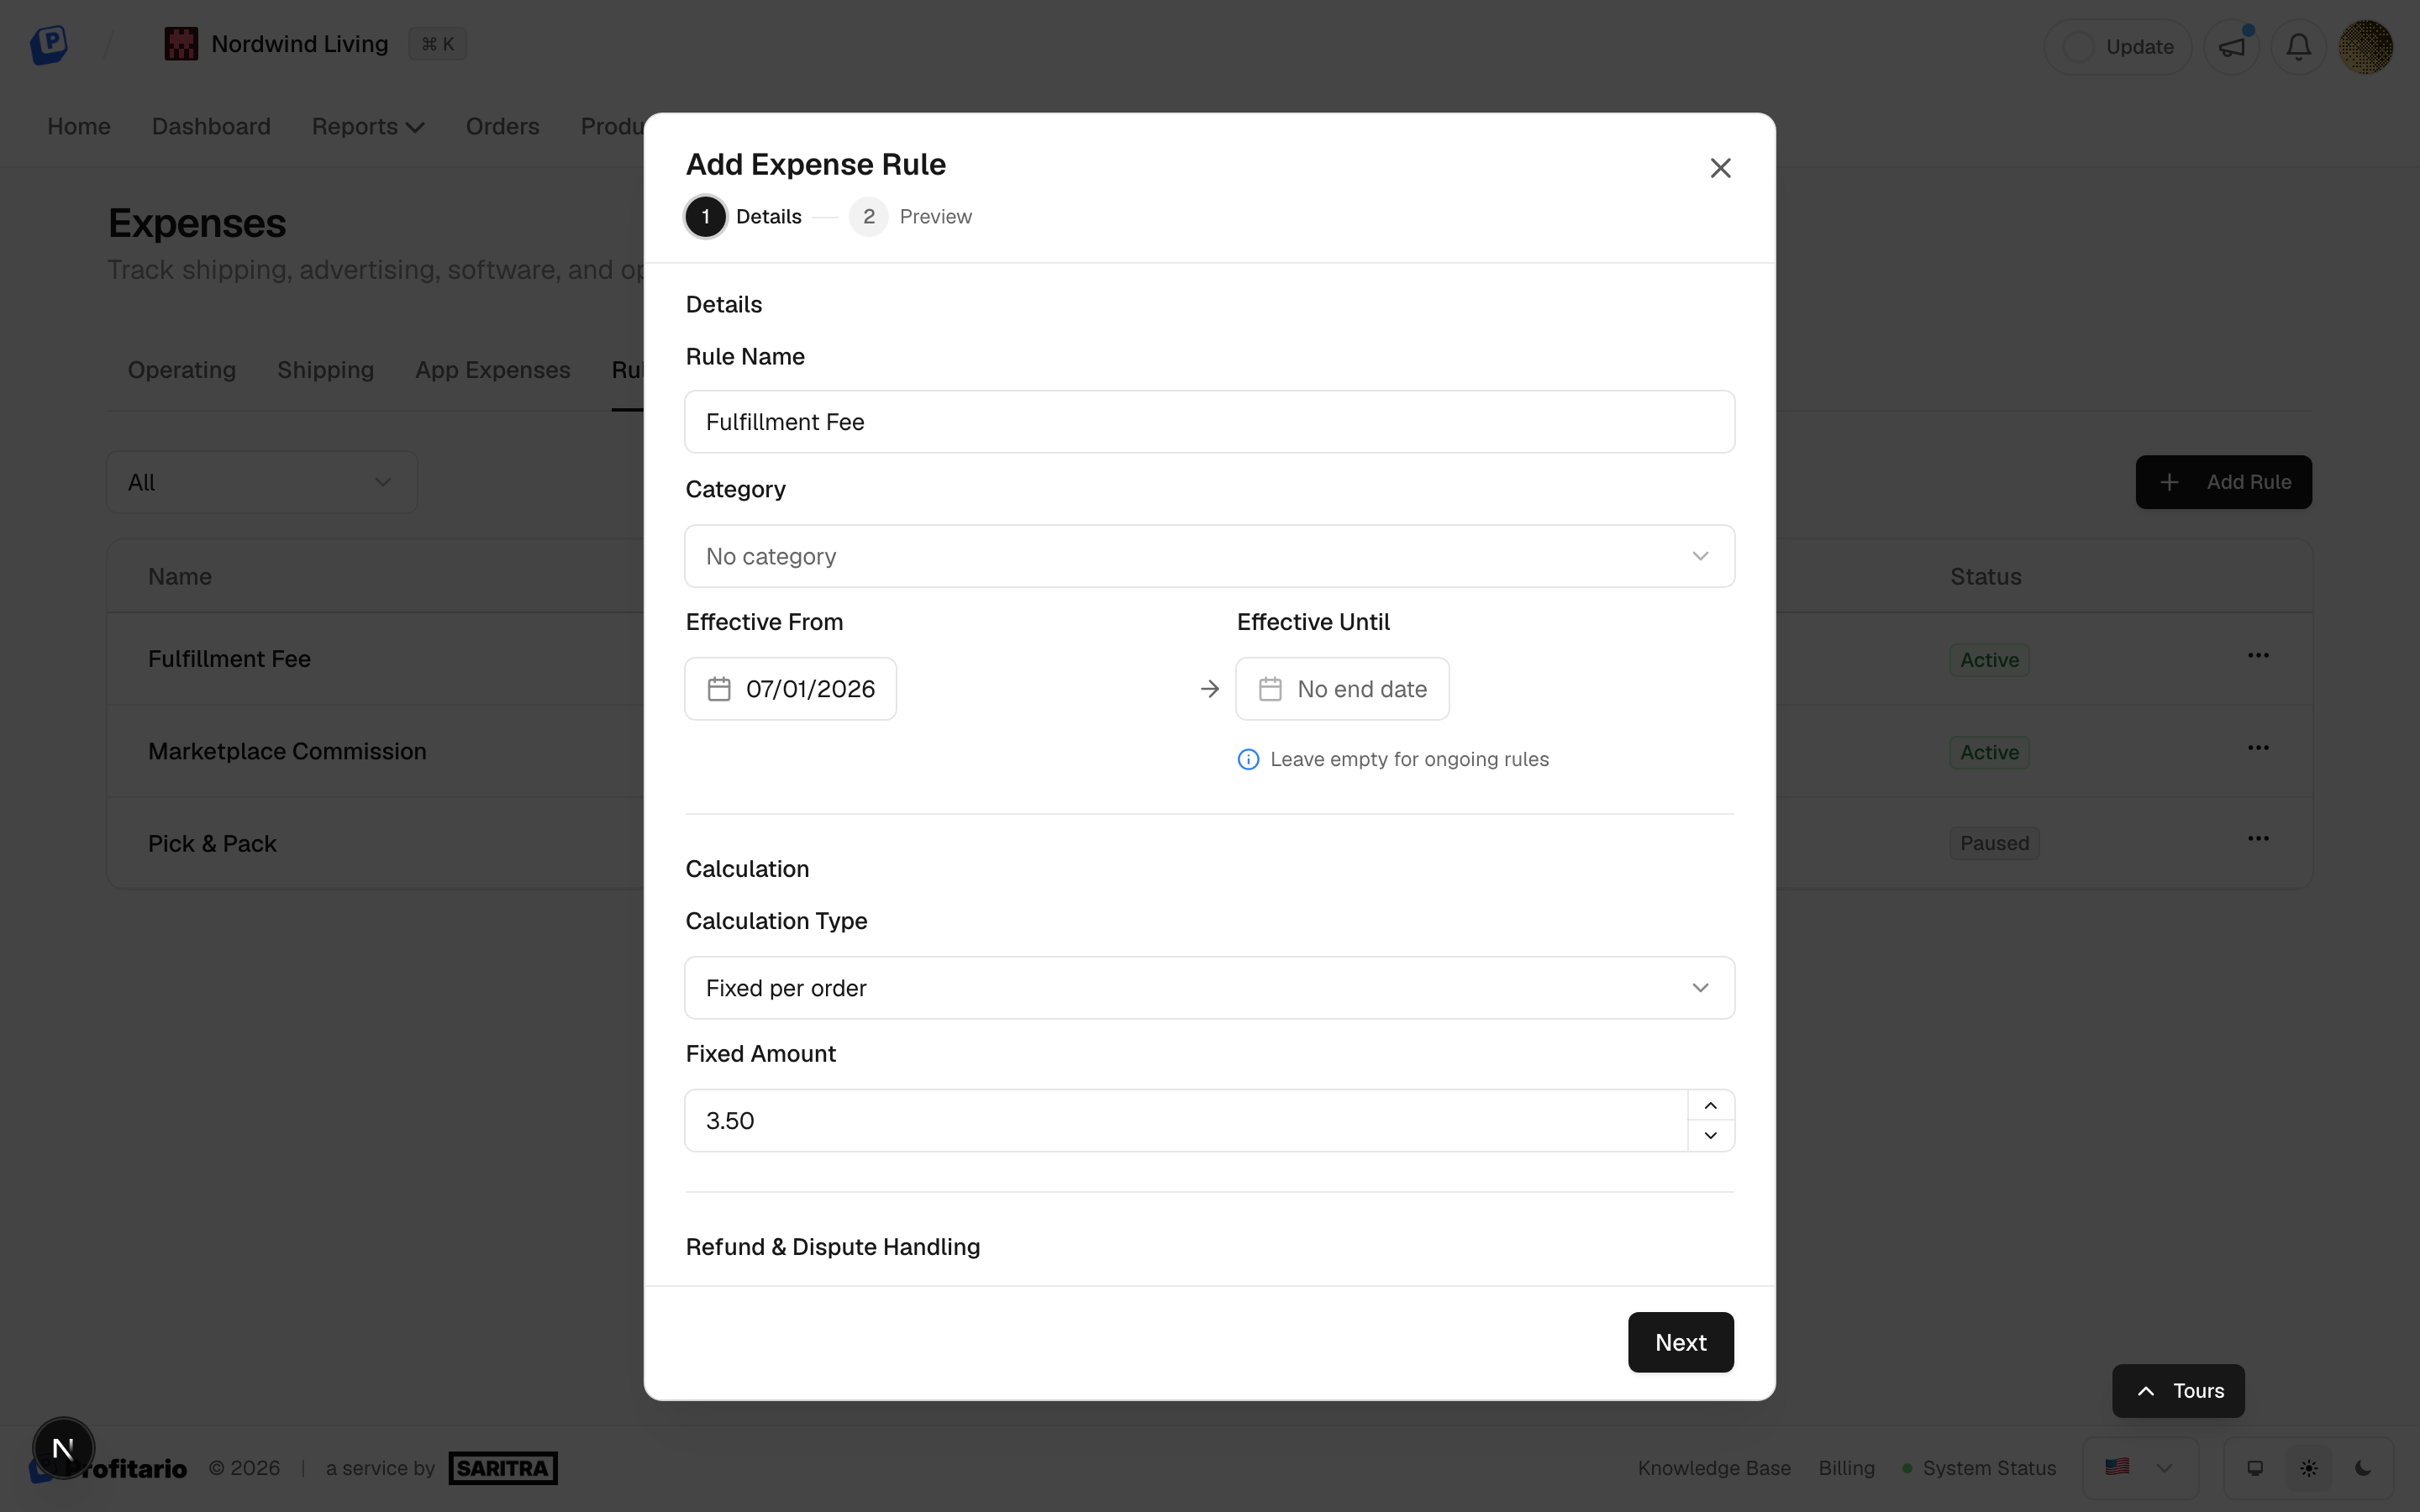
Task: Click the SARITRA logo in footer
Action: coord(503,1468)
